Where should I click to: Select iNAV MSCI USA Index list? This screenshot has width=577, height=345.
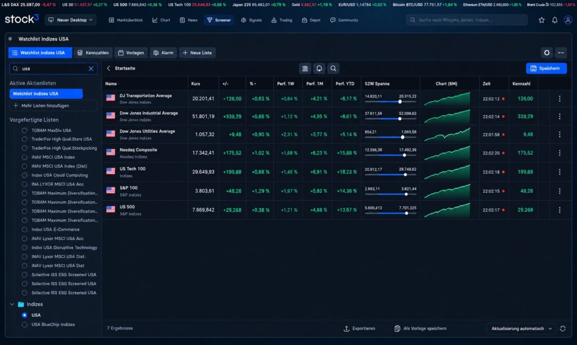(24, 157)
